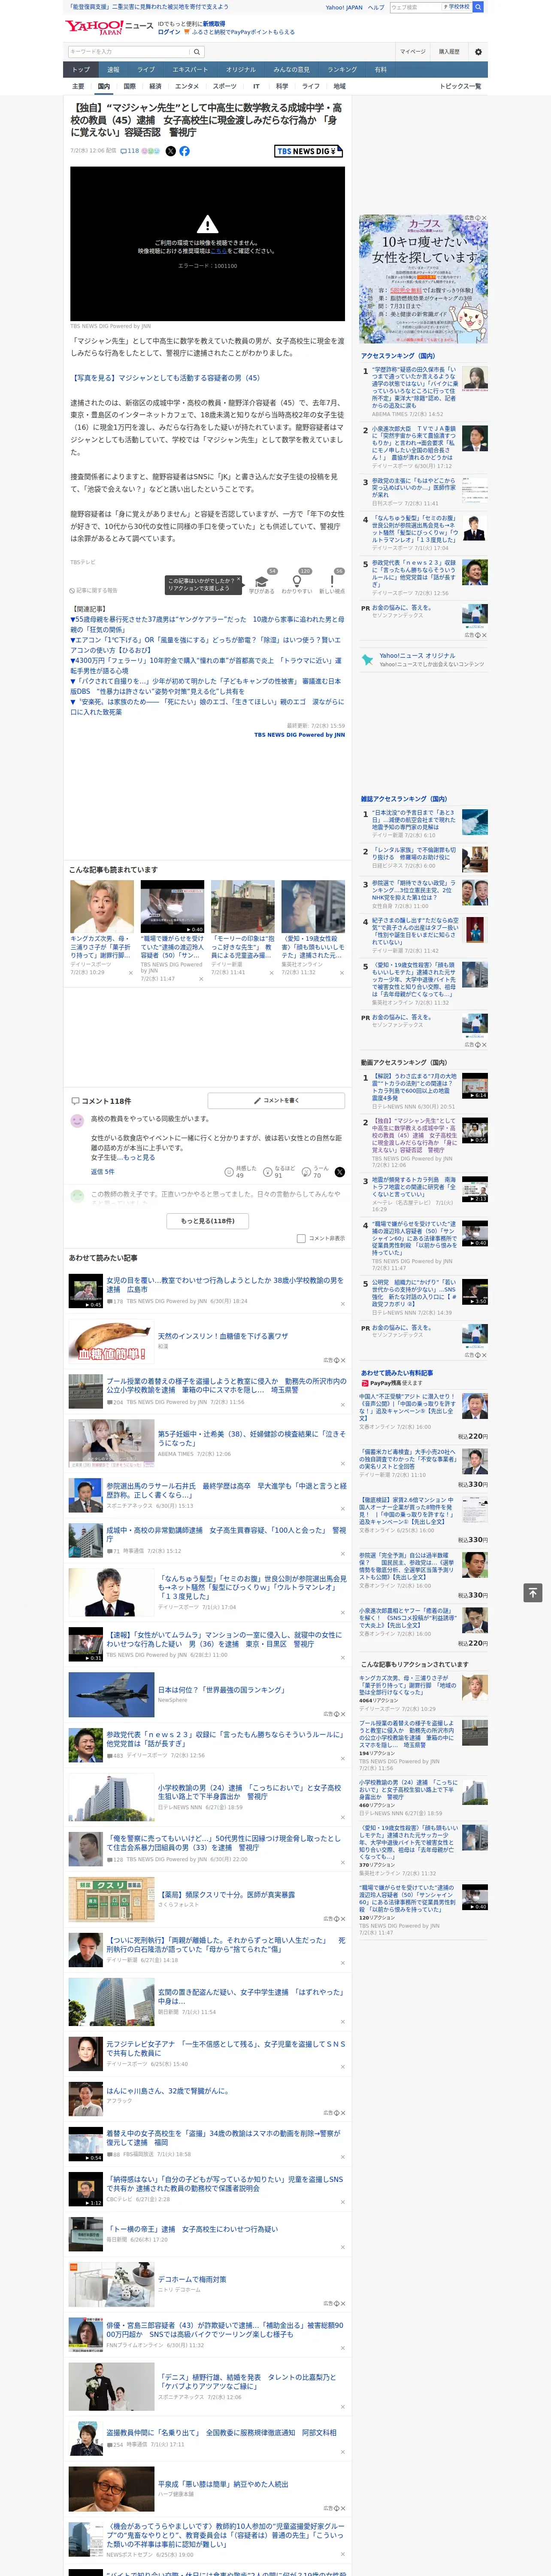Share article on X icon
551x2576 pixels.
170,151
